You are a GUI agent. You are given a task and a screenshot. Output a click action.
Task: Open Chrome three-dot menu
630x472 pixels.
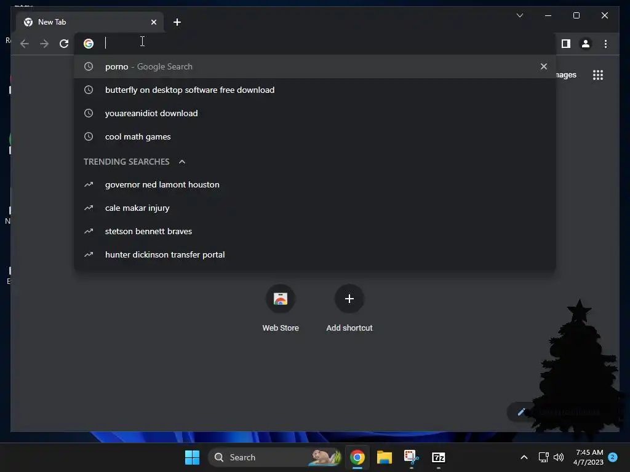pyautogui.click(x=605, y=44)
